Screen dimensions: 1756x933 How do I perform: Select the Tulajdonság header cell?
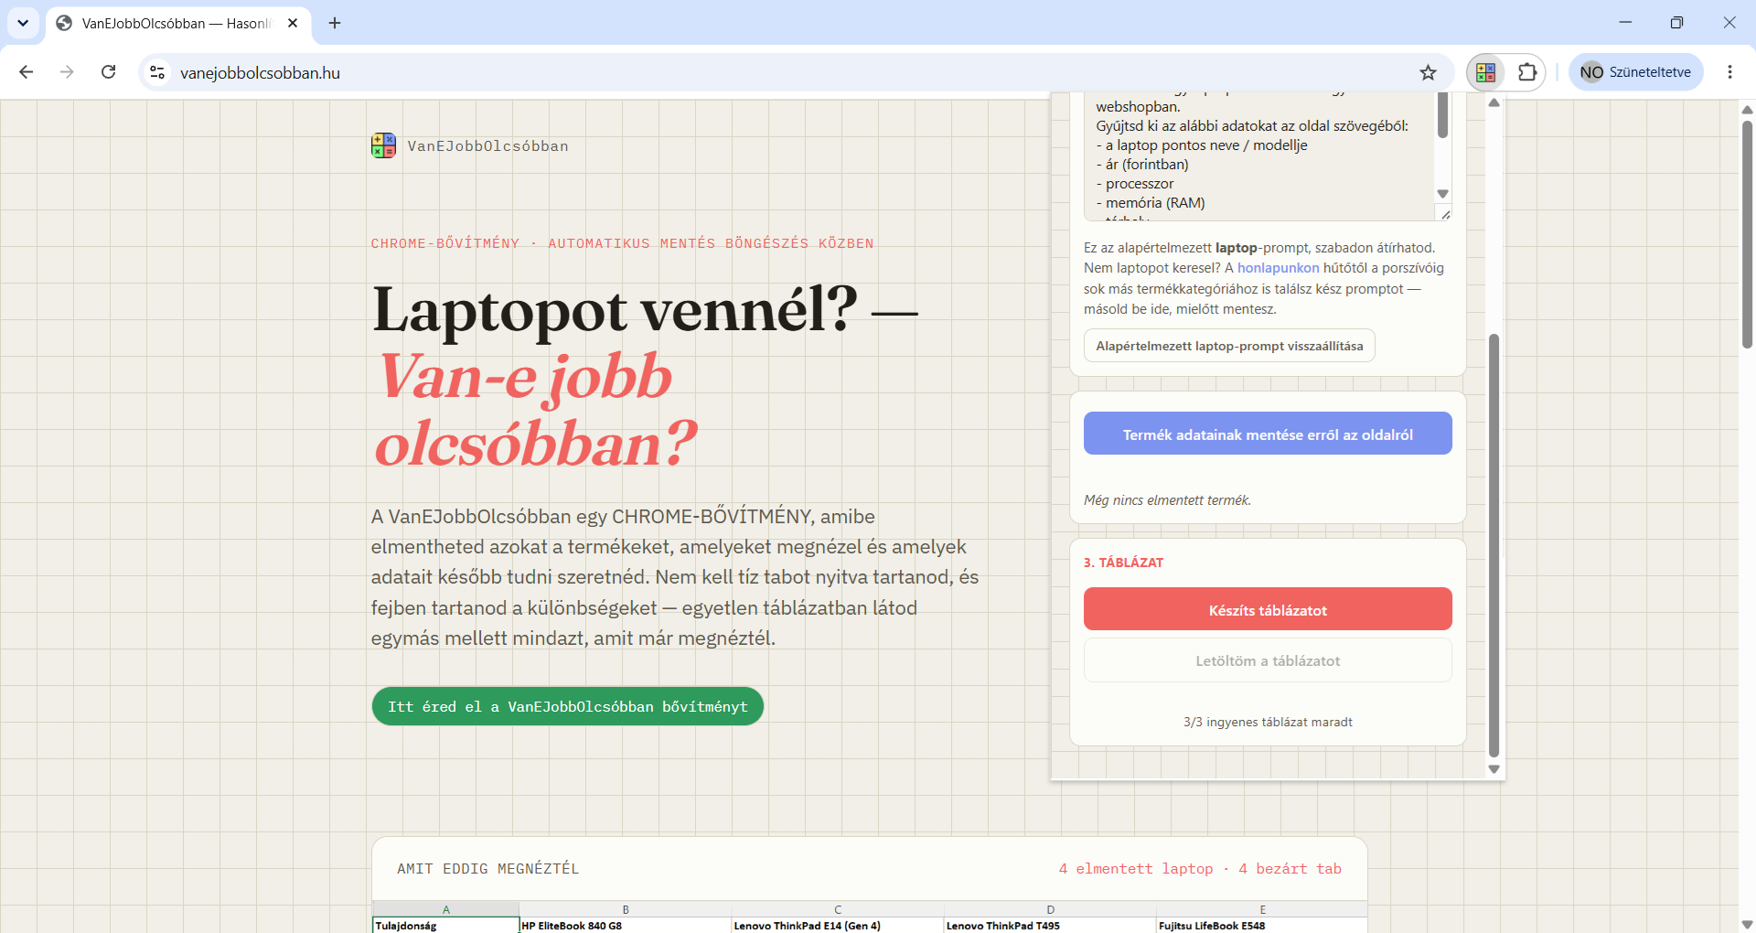point(445,926)
